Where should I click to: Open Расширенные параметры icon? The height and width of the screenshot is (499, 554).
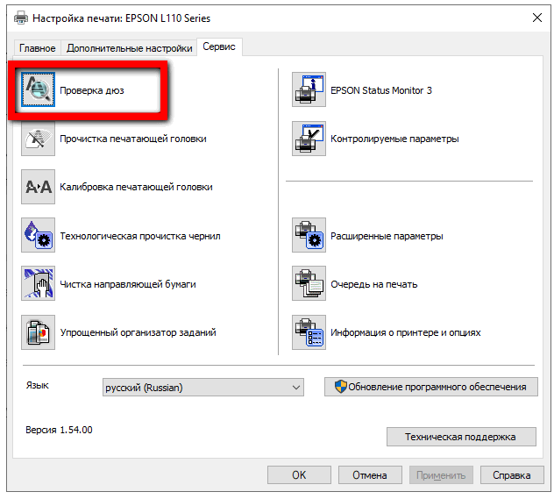click(309, 236)
